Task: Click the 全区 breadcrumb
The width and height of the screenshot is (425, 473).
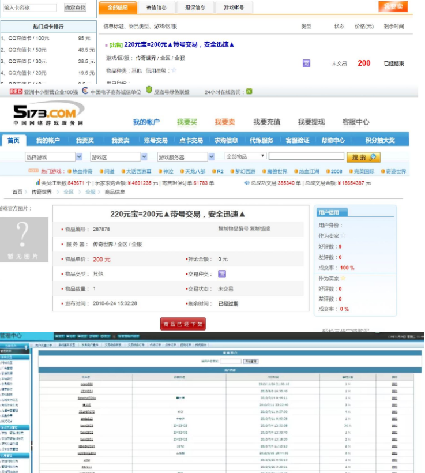Action: click(69, 192)
